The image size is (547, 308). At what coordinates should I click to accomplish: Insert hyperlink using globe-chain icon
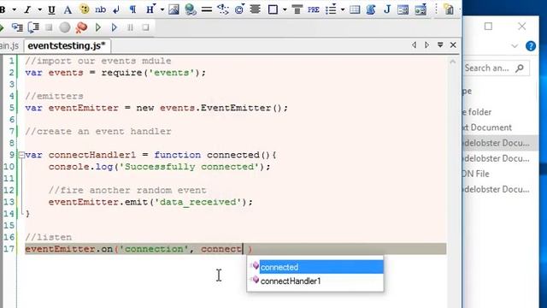click(191, 9)
